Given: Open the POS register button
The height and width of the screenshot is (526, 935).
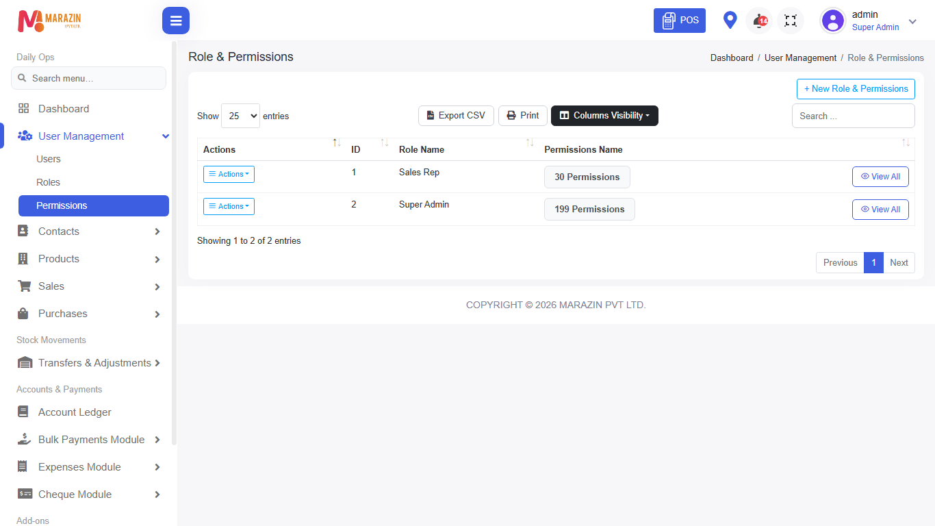Looking at the screenshot, I should click(680, 21).
